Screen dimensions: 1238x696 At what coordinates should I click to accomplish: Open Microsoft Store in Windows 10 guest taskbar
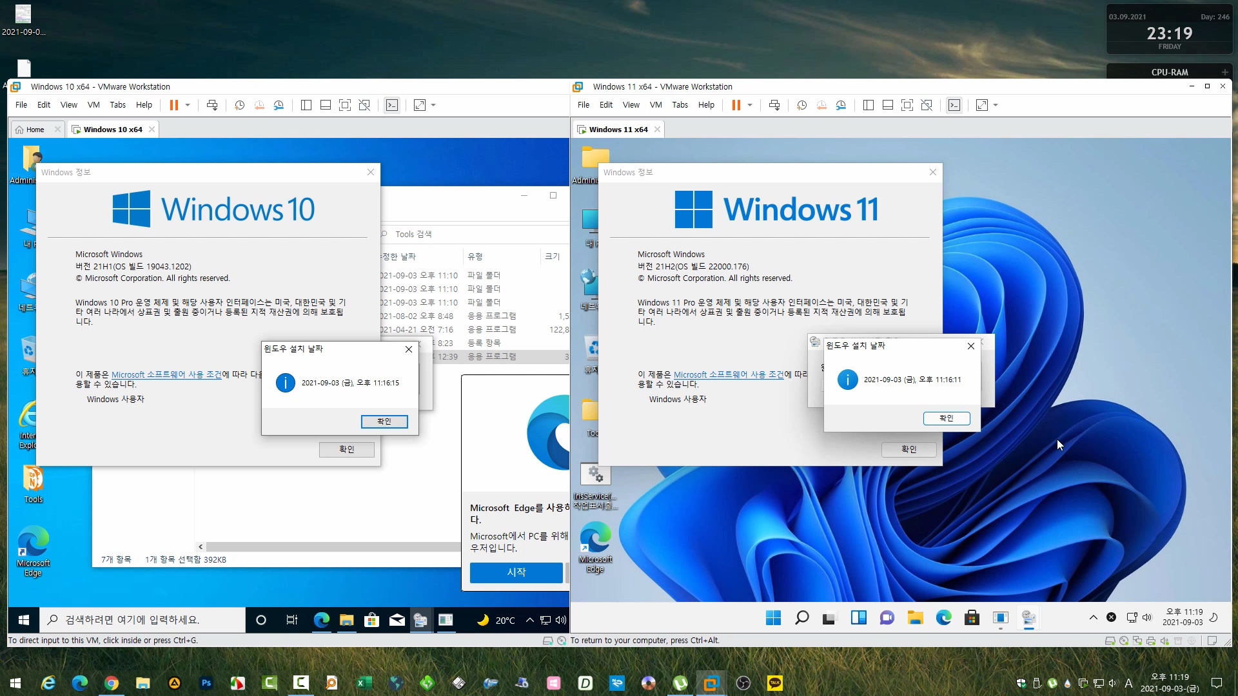pos(371,620)
